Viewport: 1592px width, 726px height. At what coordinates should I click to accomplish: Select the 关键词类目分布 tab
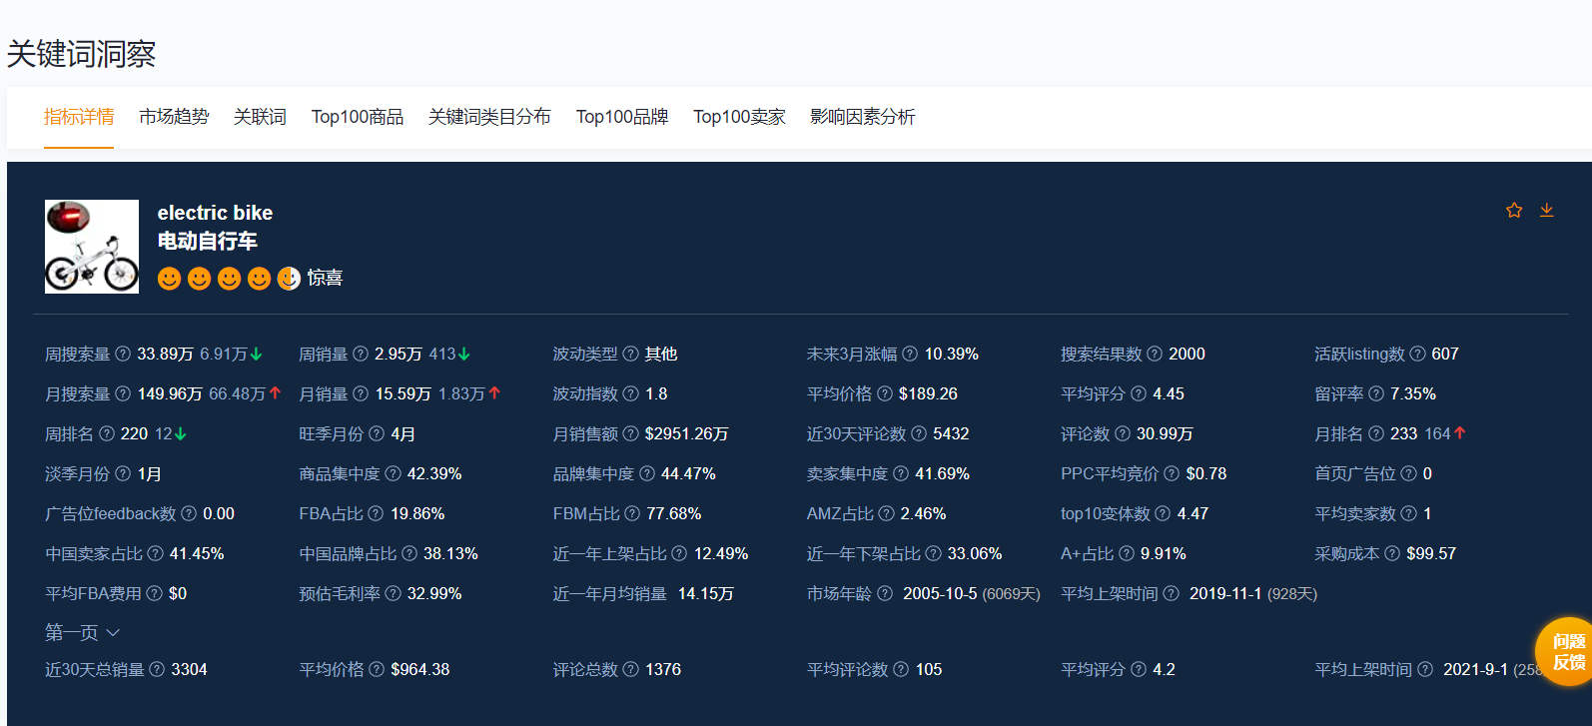click(x=489, y=117)
